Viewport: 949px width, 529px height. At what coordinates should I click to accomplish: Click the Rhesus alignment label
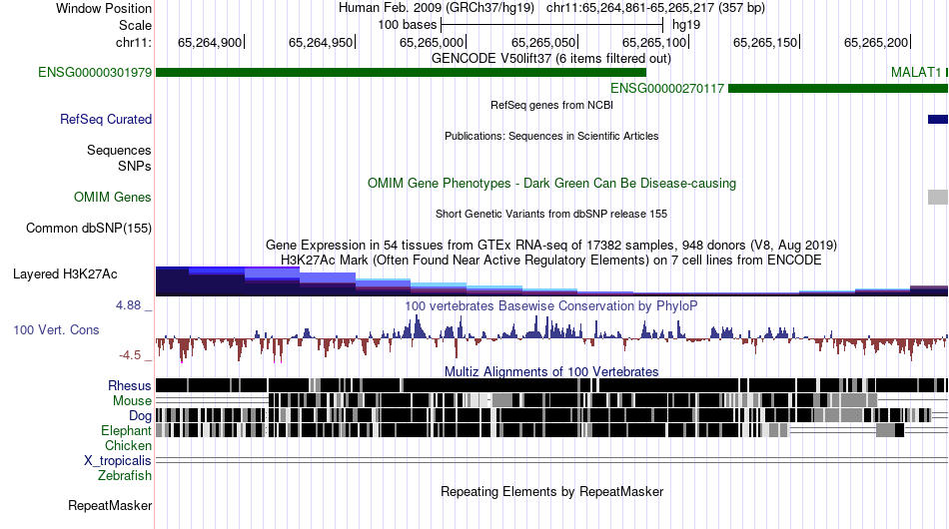(130, 385)
